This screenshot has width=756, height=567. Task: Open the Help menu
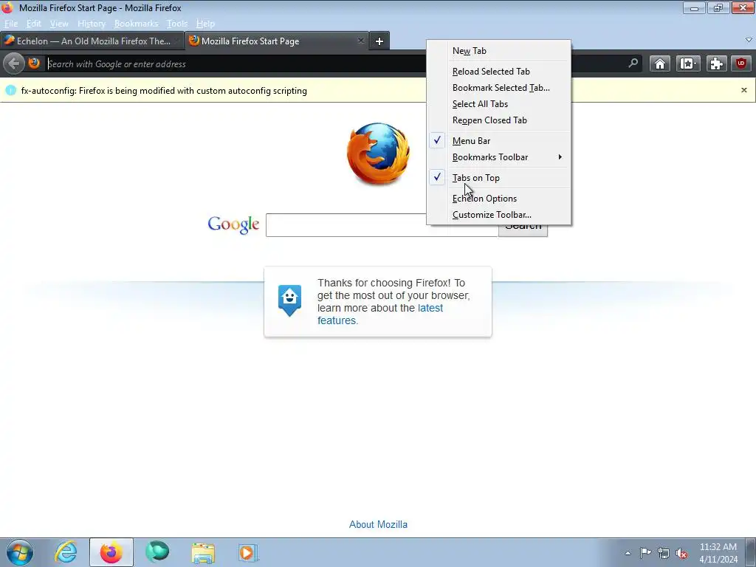[x=205, y=24]
